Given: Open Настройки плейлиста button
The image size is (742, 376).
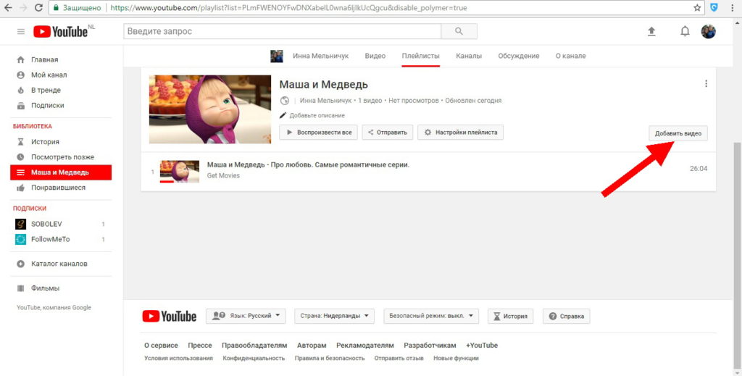Looking at the screenshot, I should [x=460, y=133].
